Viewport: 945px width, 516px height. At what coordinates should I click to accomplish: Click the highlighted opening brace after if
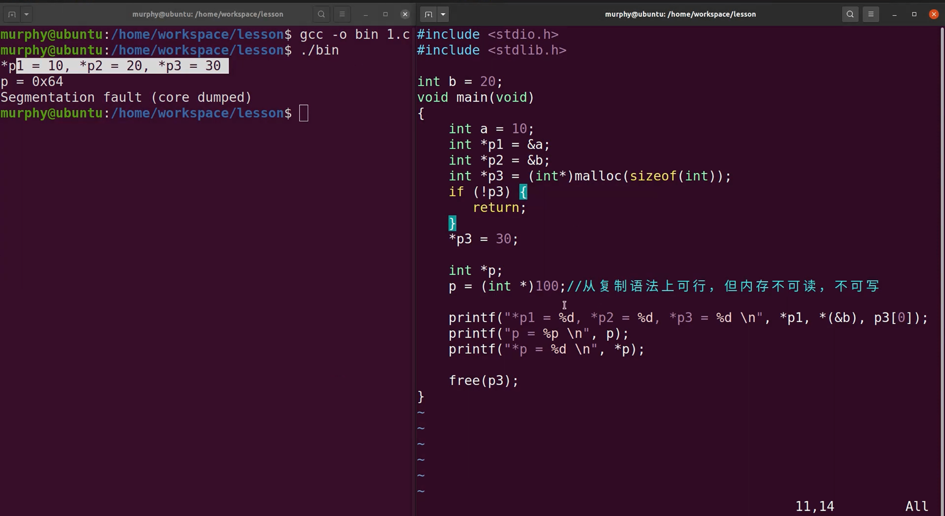(523, 192)
